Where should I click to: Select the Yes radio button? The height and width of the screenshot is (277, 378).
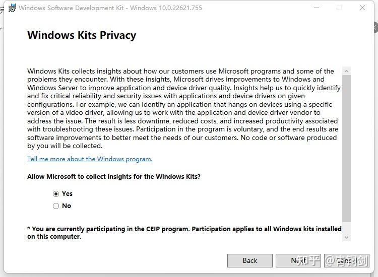[56, 194]
